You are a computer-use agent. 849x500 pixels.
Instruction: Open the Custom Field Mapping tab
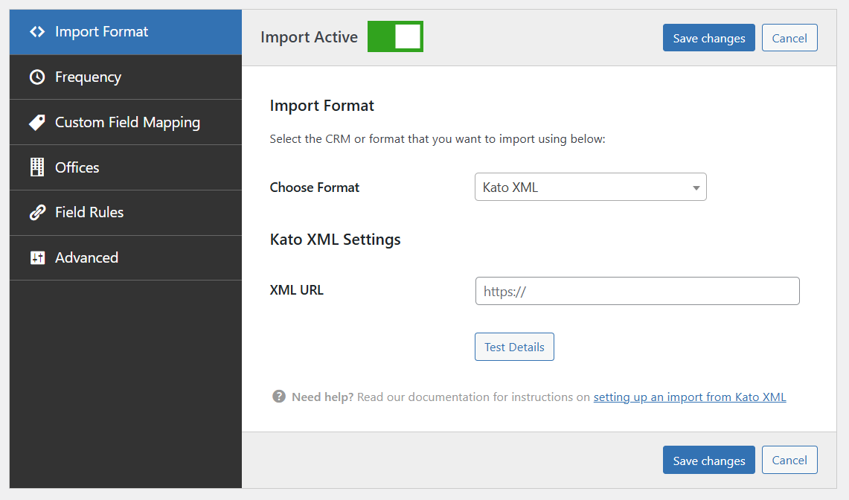click(127, 123)
